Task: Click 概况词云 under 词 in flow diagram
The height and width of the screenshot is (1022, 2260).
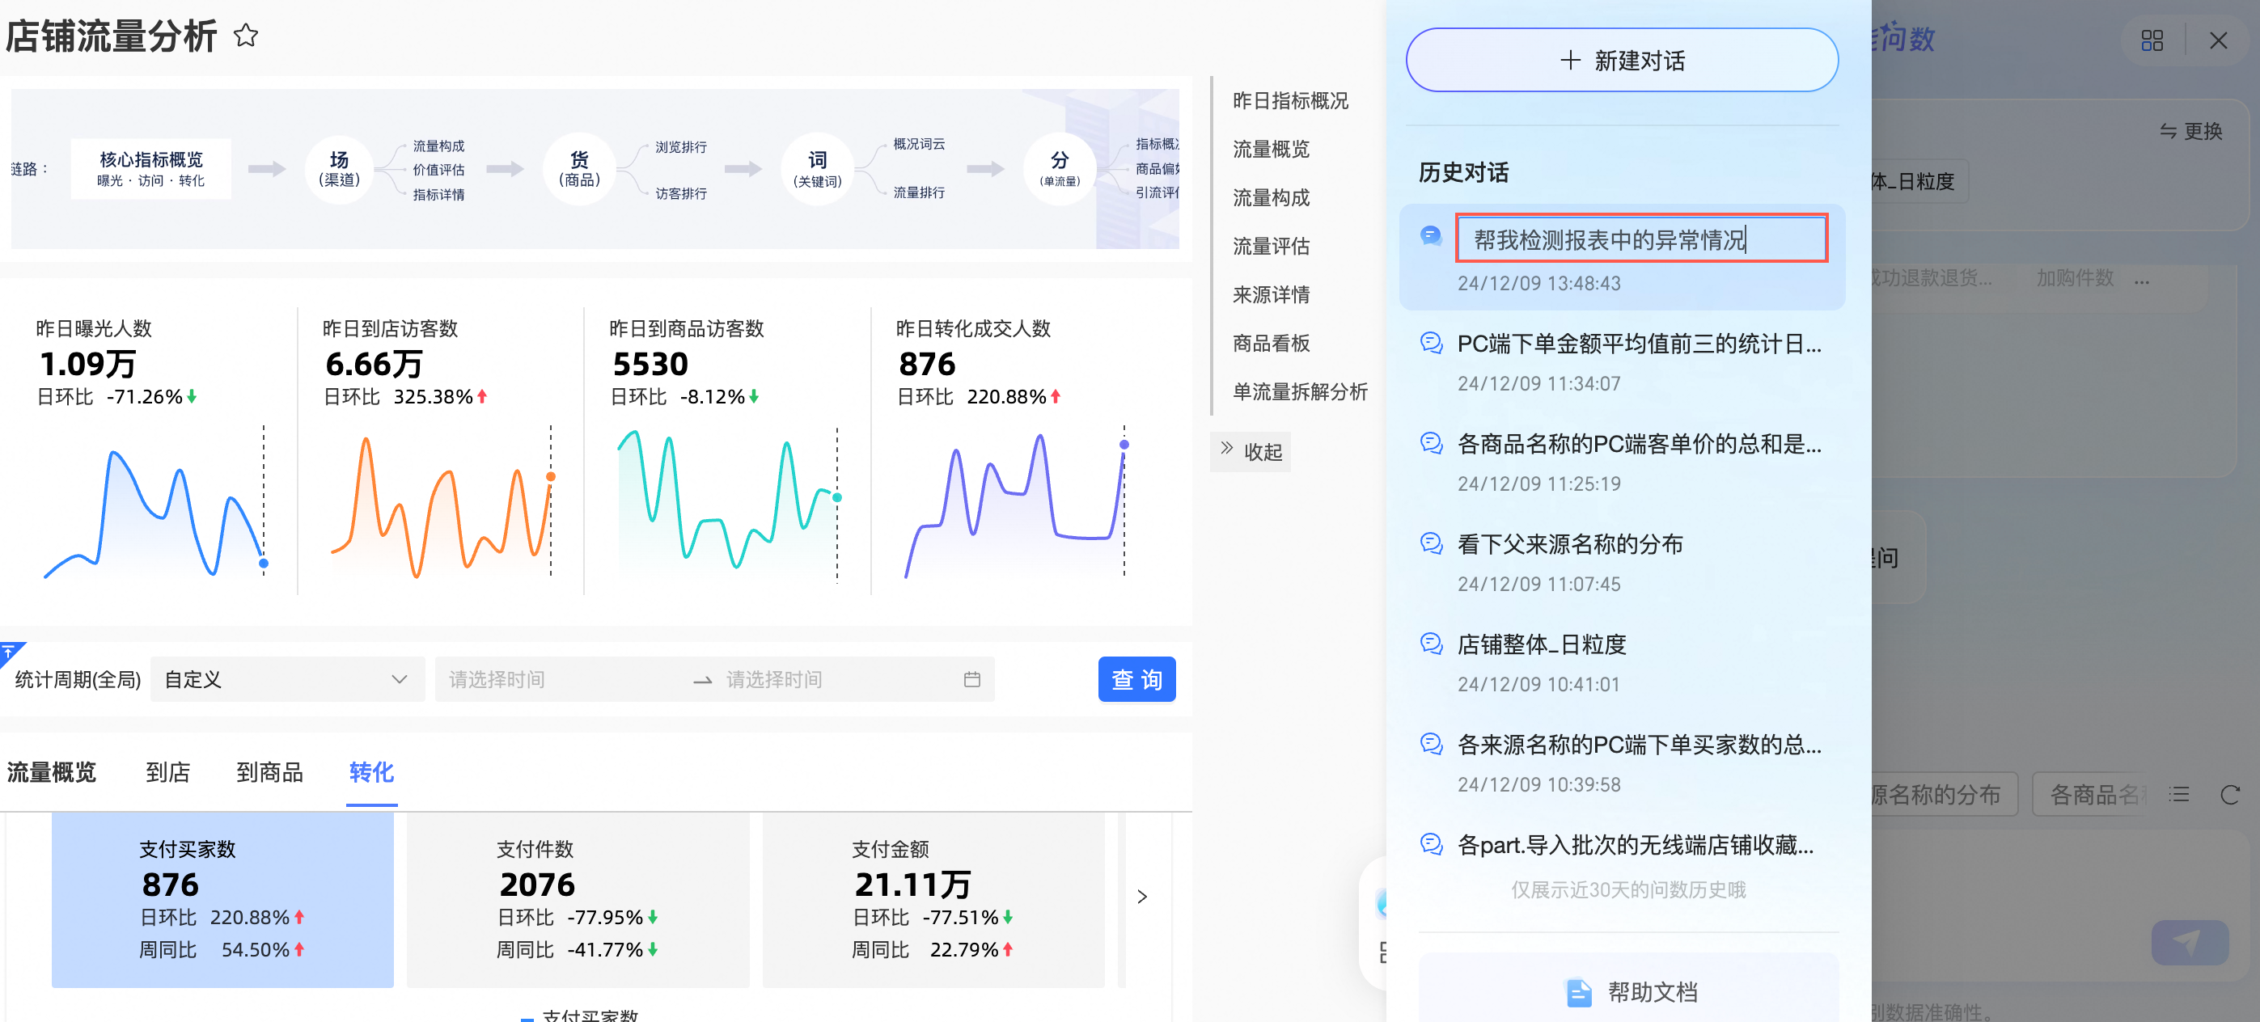Action: click(x=919, y=143)
